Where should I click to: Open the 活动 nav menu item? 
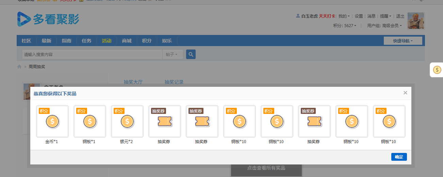[106, 41]
